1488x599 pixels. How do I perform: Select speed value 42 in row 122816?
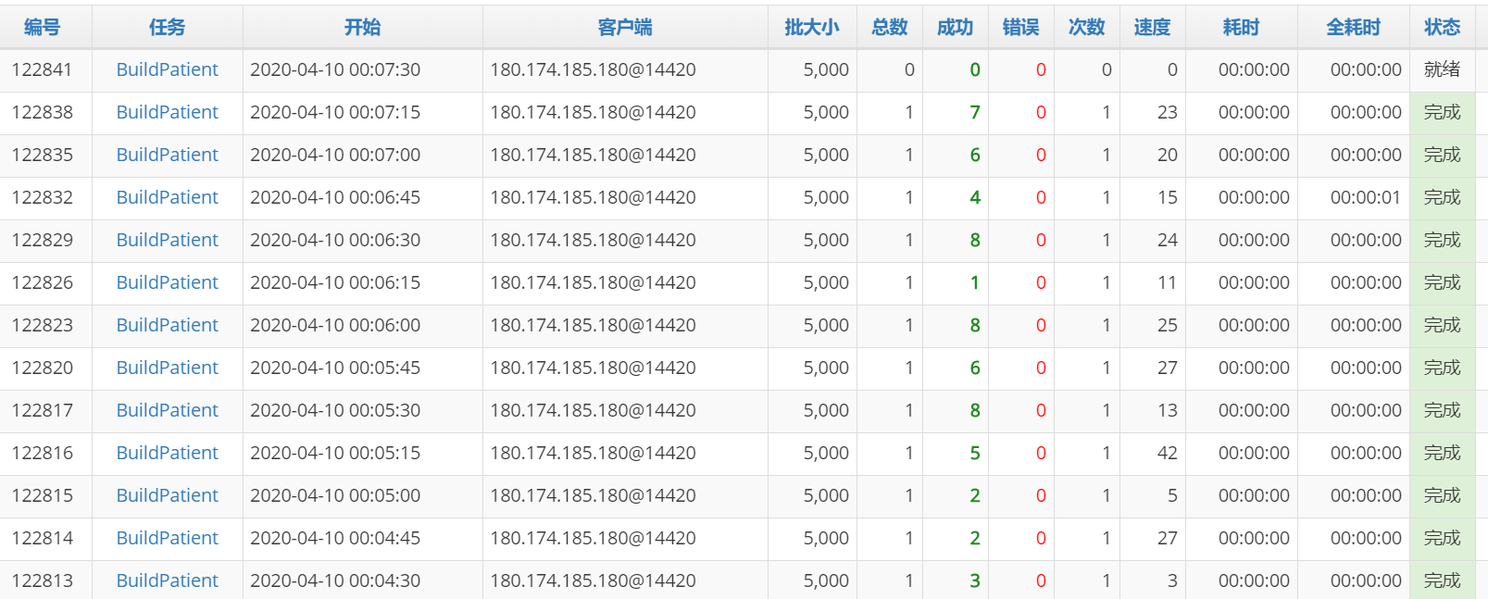[x=1168, y=454]
